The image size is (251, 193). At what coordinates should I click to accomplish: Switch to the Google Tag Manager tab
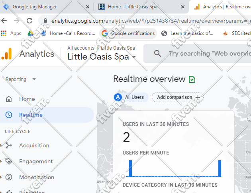pyautogui.click(x=34, y=7)
